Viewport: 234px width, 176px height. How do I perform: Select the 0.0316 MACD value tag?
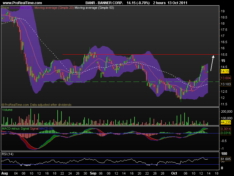click(226, 133)
